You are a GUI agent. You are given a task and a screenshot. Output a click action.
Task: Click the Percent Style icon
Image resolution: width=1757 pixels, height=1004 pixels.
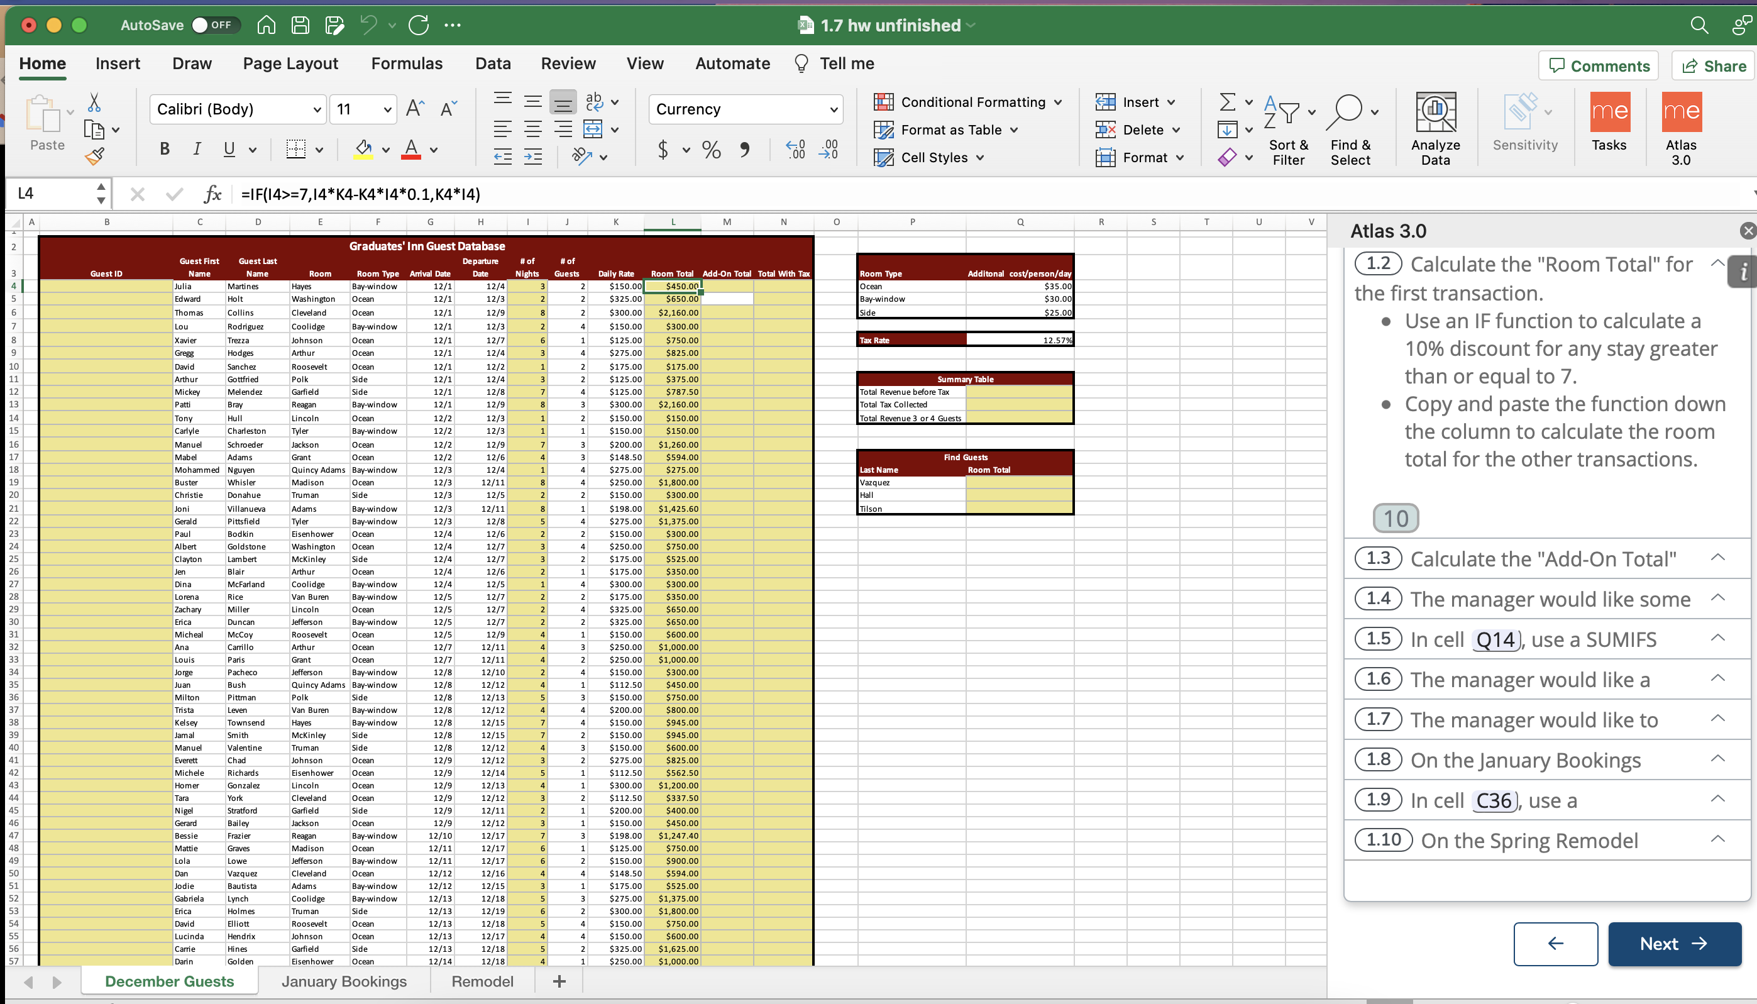(711, 150)
